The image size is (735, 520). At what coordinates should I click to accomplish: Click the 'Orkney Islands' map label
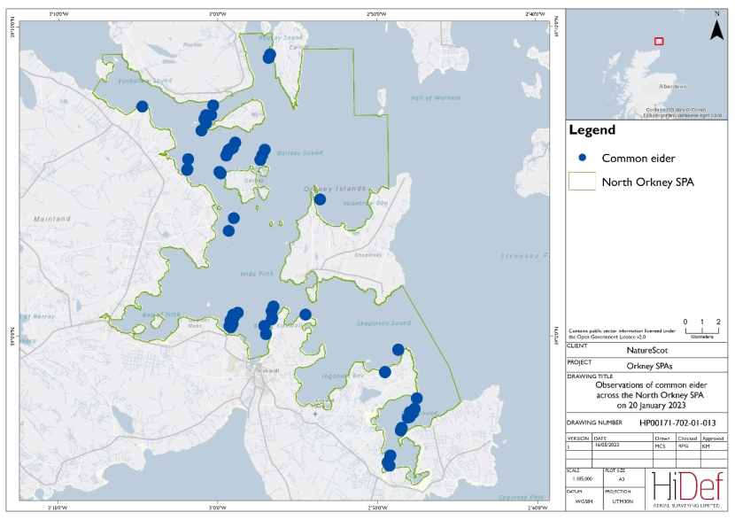335,189
